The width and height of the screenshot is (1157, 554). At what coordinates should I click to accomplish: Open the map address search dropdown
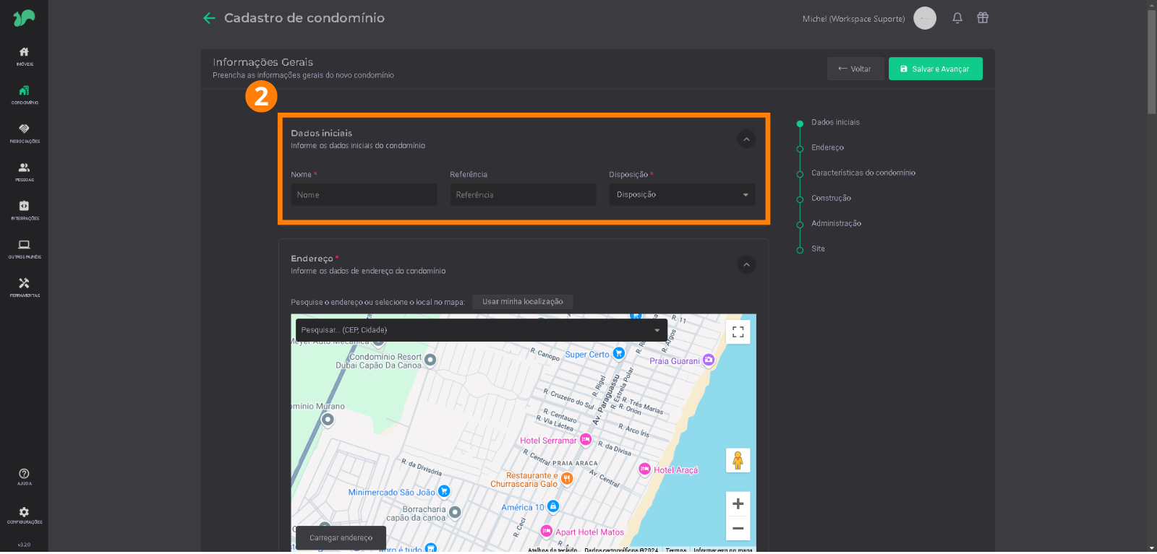(x=482, y=330)
